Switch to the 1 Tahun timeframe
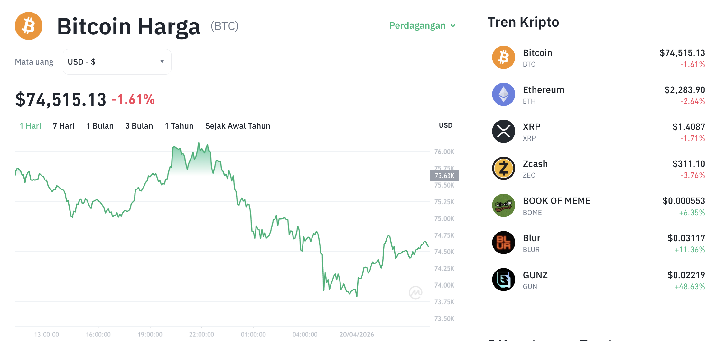Screen dimensions: 708x341 click(x=179, y=126)
